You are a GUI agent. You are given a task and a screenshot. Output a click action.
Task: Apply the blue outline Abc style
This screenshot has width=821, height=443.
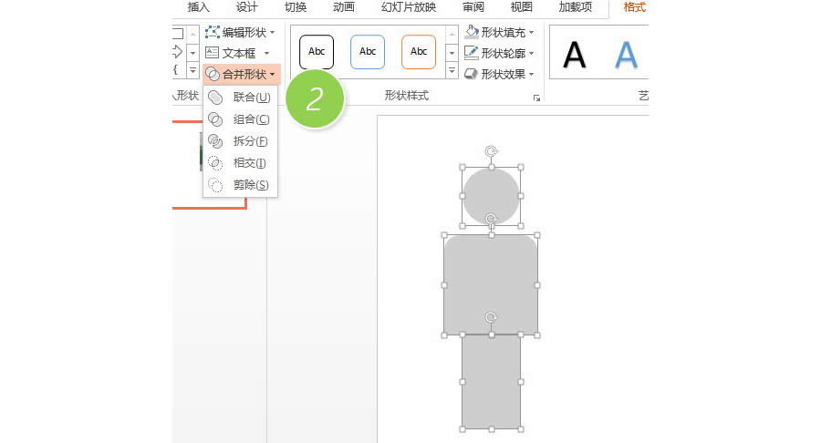point(368,52)
